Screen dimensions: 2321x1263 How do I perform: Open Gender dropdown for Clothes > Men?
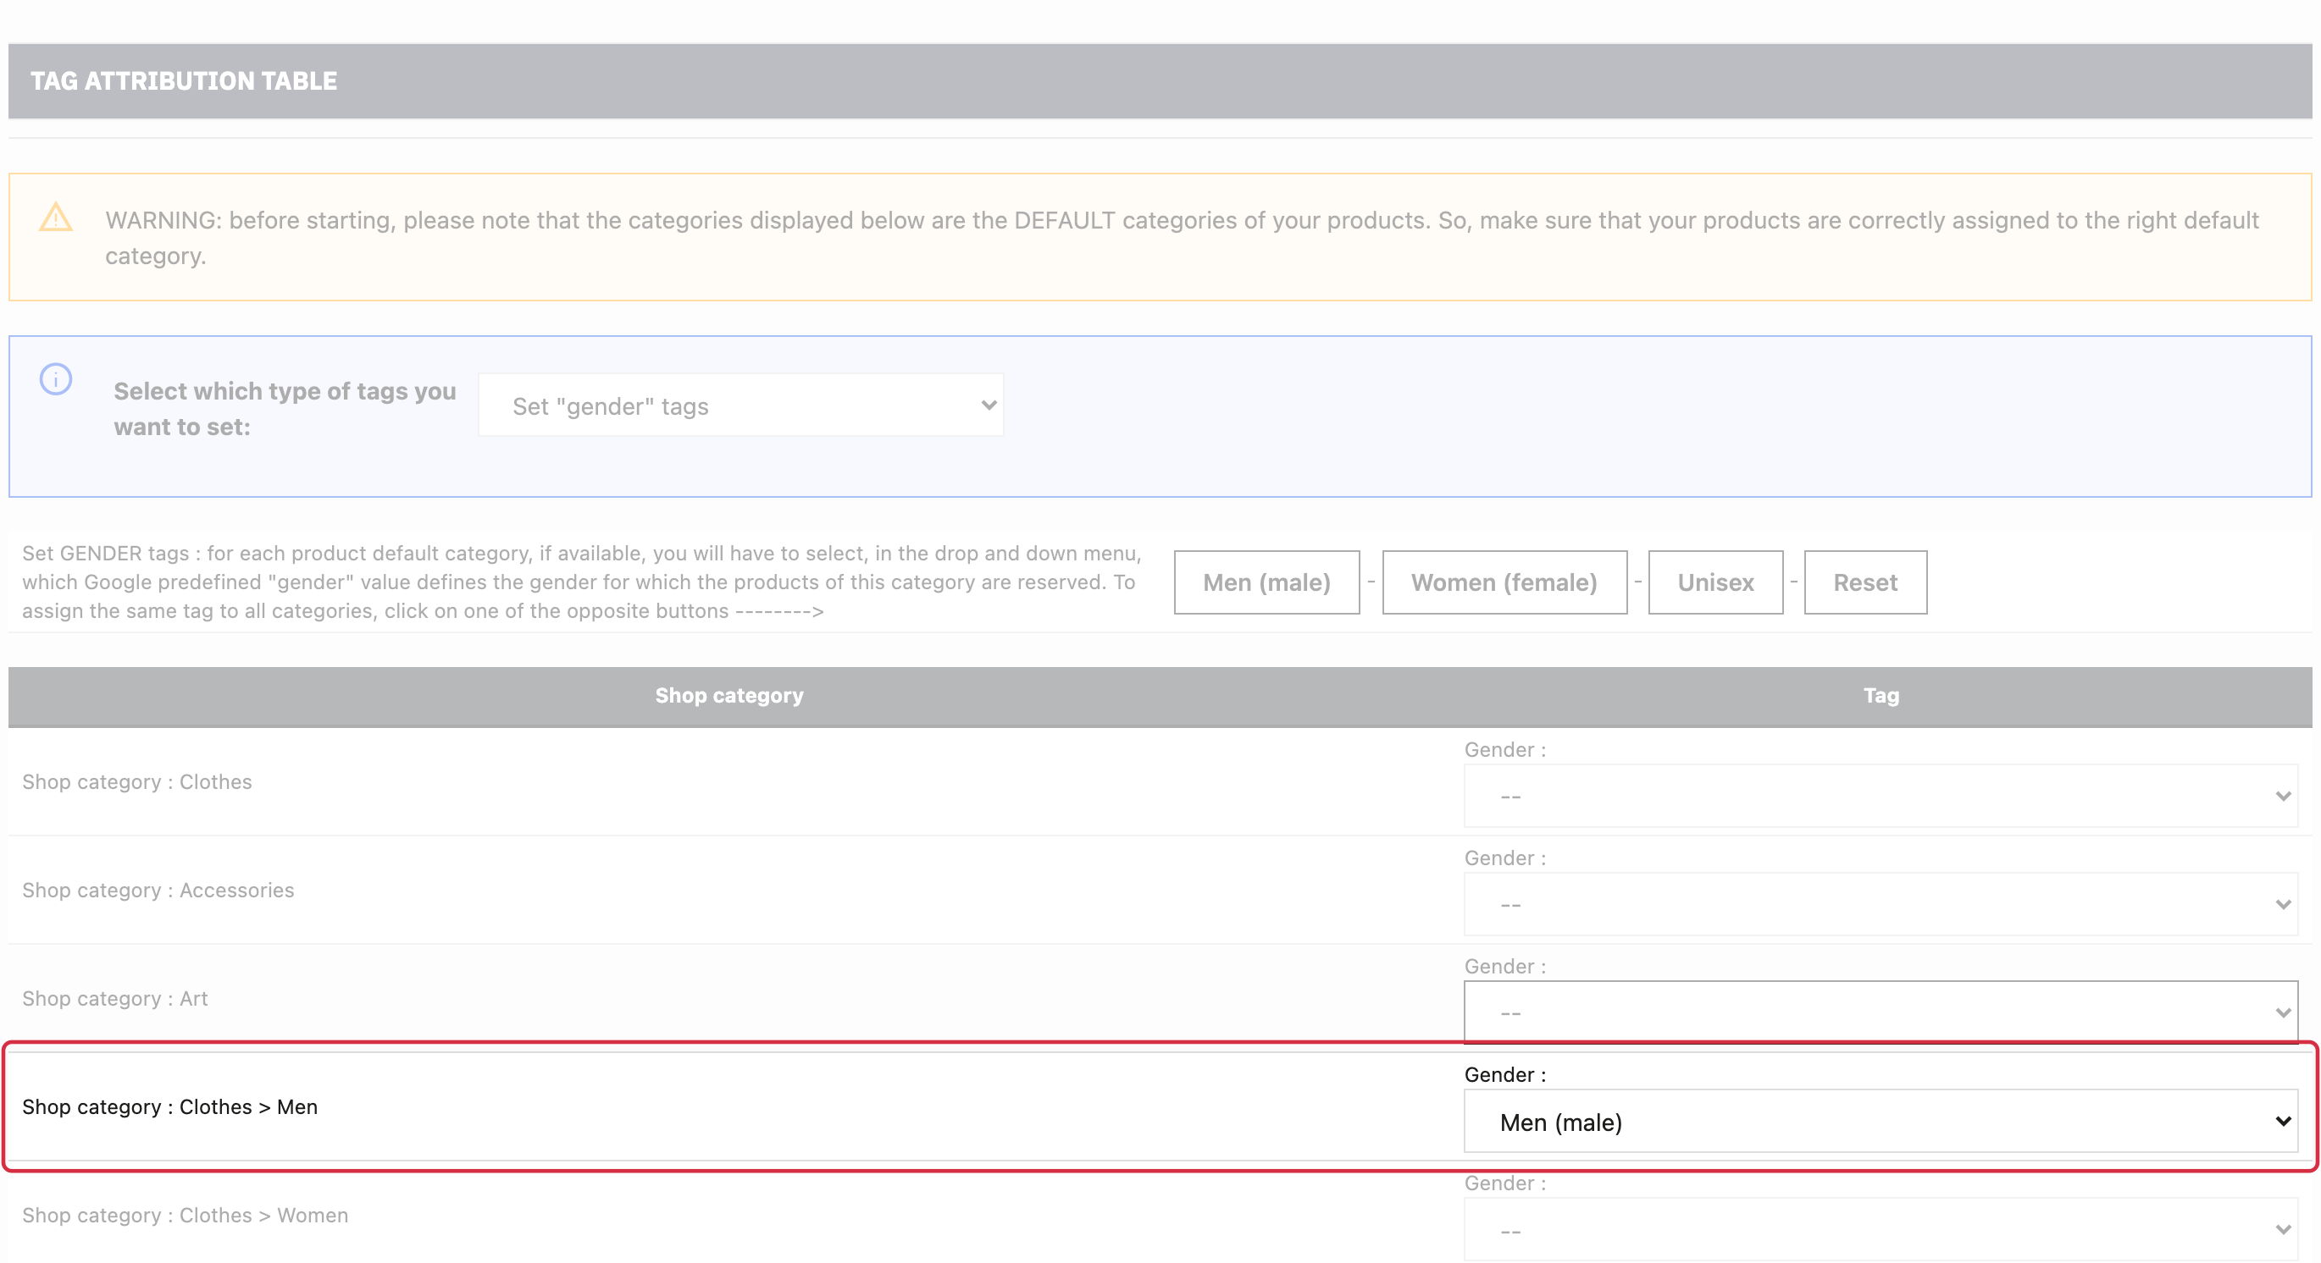pos(1881,1121)
